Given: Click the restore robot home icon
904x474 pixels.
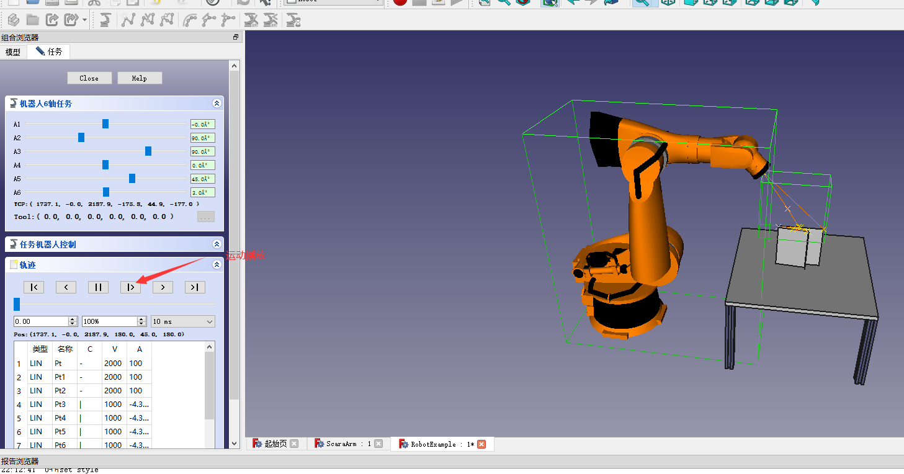Looking at the screenshot, I should point(270,20).
